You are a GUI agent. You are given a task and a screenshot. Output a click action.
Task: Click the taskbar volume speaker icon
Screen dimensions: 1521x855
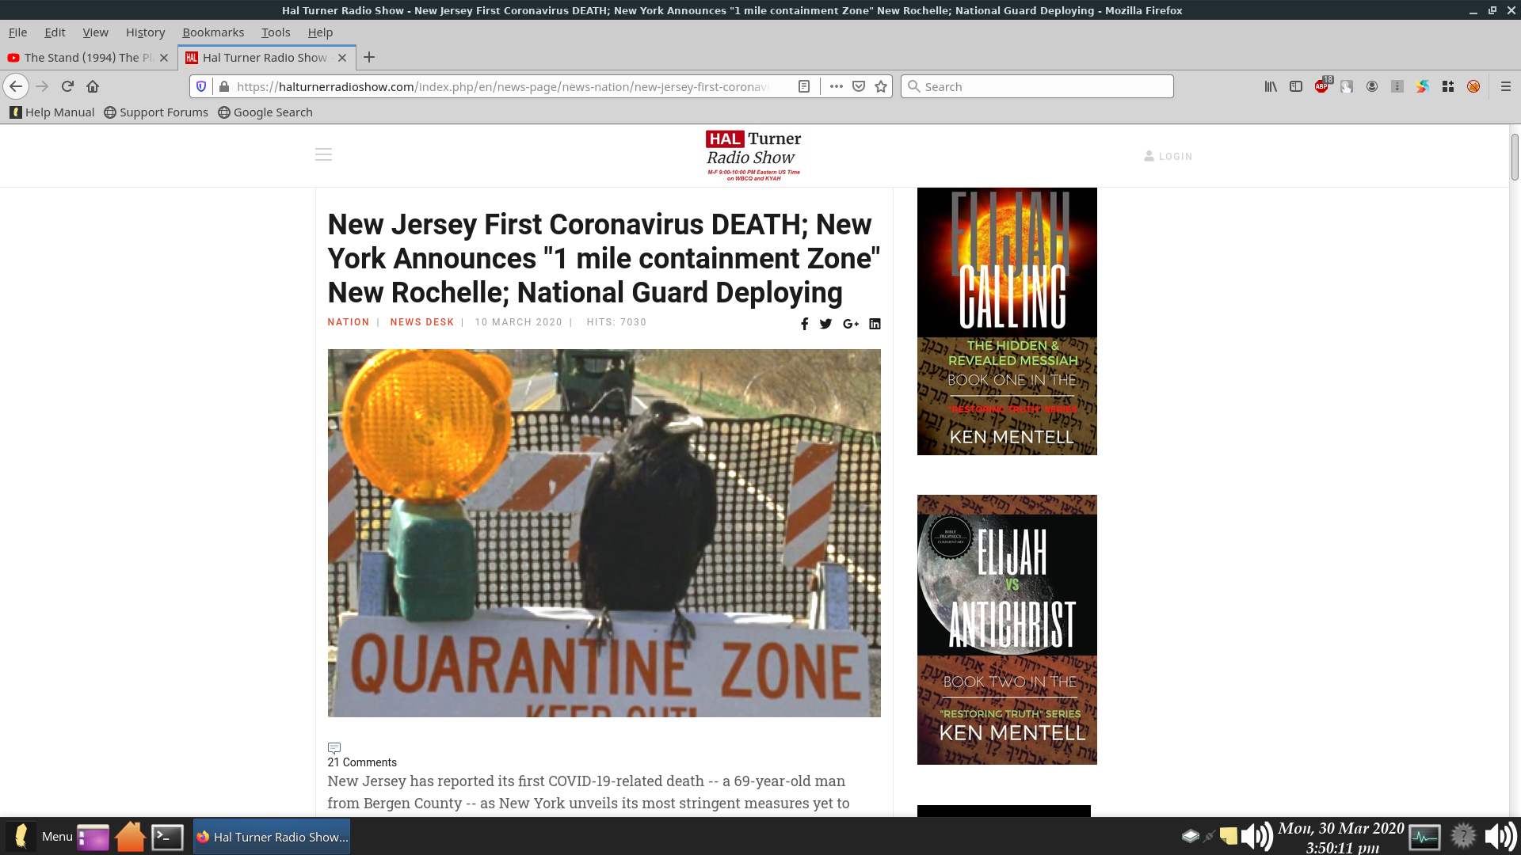pos(1256,836)
